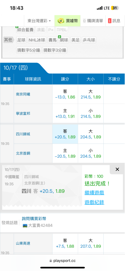Image resolution: width=125 pixels, height=271 pixels.
Task: Open the 東台灣運彩 dropdown menu
Action: pos(39,21)
